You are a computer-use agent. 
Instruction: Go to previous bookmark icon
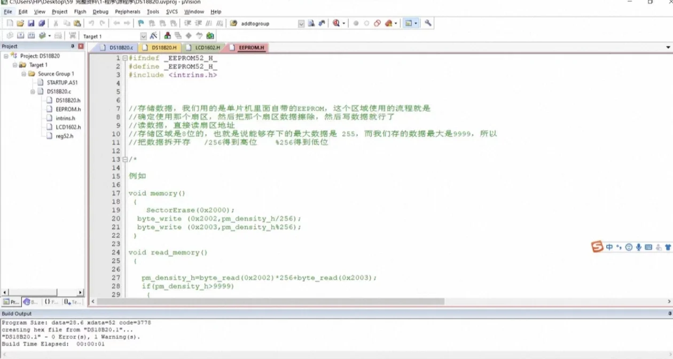(152, 24)
